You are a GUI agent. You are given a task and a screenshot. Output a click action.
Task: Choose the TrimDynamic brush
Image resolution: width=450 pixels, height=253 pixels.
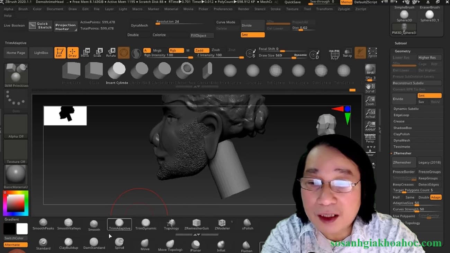pyautogui.click(x=146, y=224)
